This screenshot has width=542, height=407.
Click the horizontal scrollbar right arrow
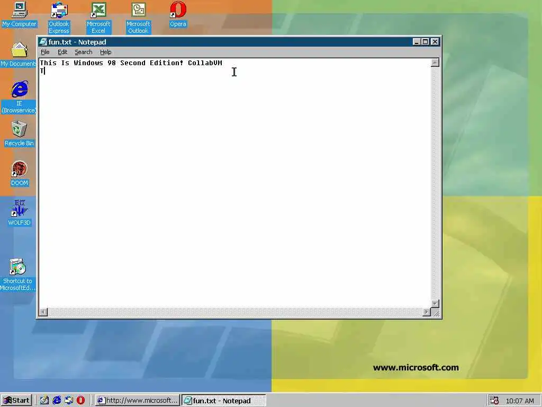click(427, 312)
